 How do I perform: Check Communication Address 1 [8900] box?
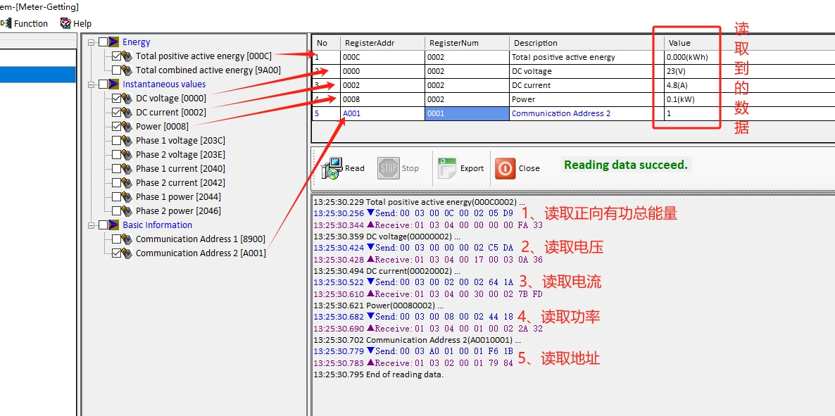pos(117,239)
